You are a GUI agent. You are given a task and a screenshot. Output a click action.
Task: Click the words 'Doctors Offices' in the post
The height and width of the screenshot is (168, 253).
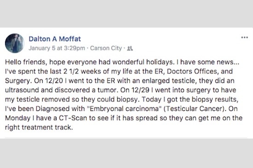pyautogui.click(x=193, y=72)
